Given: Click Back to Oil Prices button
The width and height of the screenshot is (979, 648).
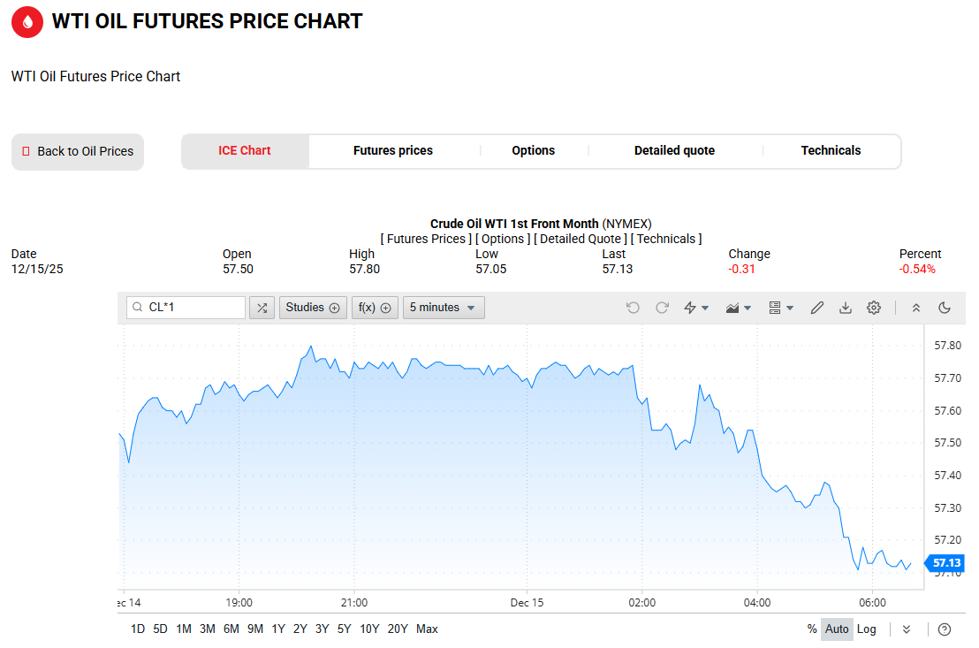Looking at the screenshot, I should pyautogui.click(x=78, y=152).
